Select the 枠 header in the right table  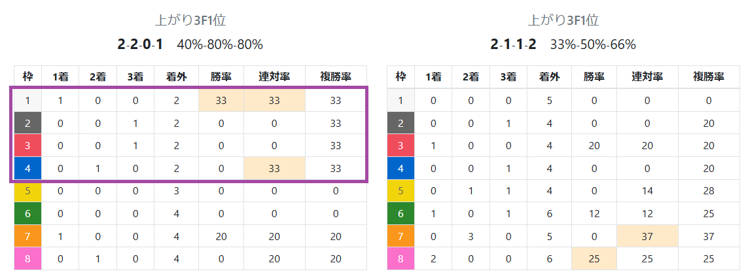pos(401,77)
